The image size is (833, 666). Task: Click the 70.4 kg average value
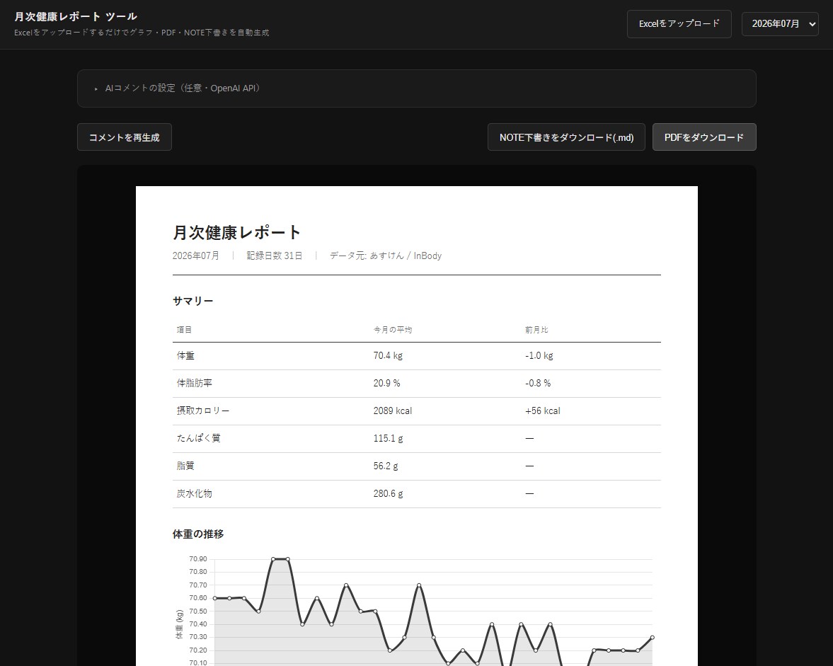pos(388,356)
